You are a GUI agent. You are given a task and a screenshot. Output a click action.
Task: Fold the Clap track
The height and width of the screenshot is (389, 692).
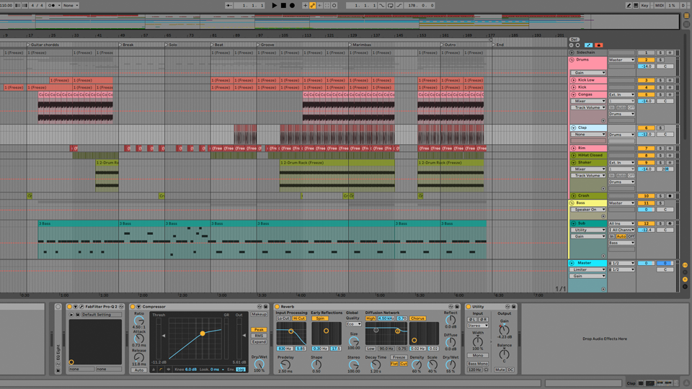tap(573, 128)
